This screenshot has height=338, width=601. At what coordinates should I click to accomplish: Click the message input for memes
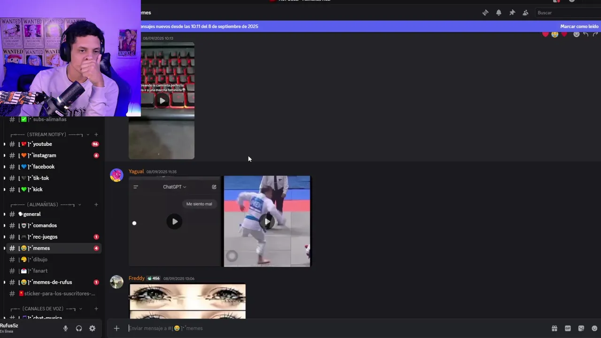tap(329, 328)
